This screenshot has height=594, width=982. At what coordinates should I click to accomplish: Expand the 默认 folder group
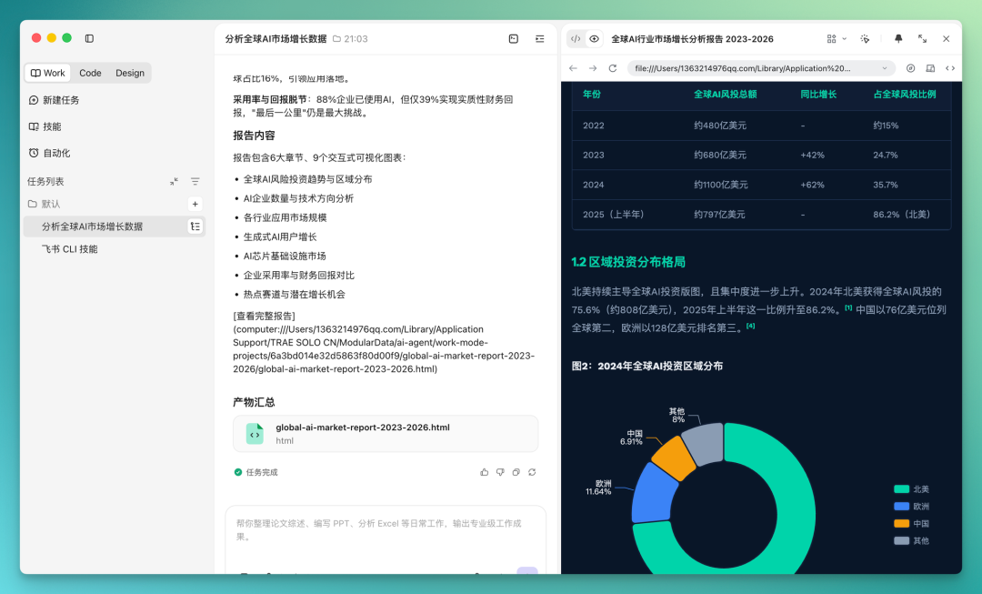(x=44, y=204)
